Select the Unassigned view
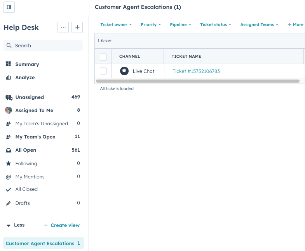The image size is (305, 251). pos(30,97)
